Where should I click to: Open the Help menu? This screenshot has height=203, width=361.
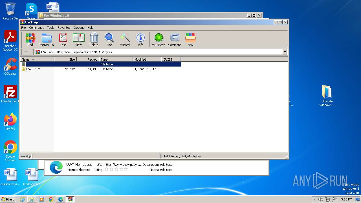pos(90,28)
